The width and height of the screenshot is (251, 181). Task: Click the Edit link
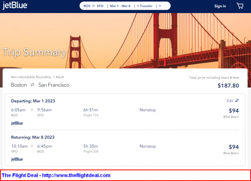[x=230, y=101]
